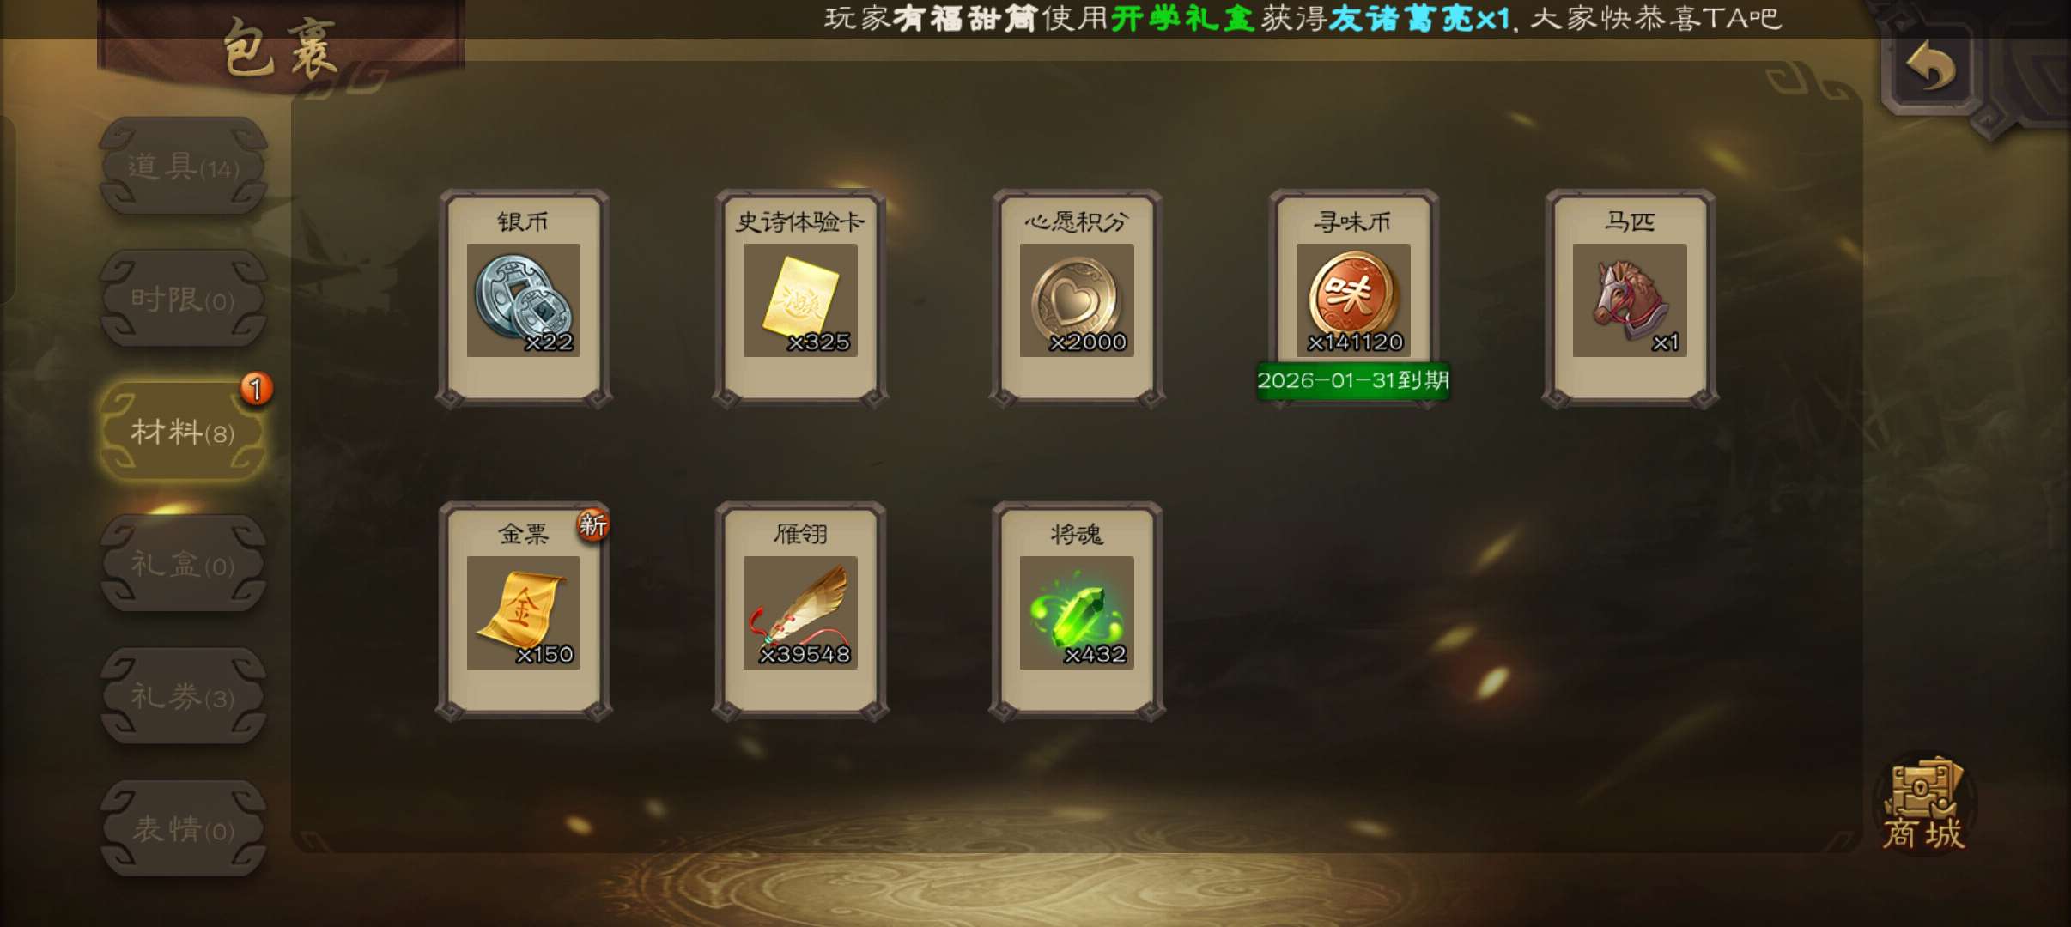Select the horse 马匹 item icon
This screenshot has width=2071, height=927.
pos(1629,300)
